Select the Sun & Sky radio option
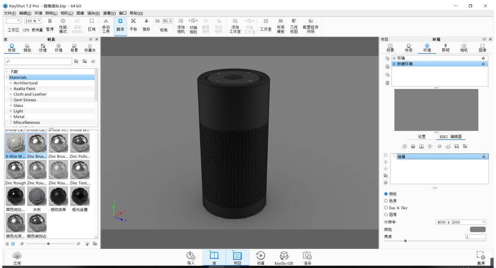Screen dimensions: 496x268 (x=386, y=208)
